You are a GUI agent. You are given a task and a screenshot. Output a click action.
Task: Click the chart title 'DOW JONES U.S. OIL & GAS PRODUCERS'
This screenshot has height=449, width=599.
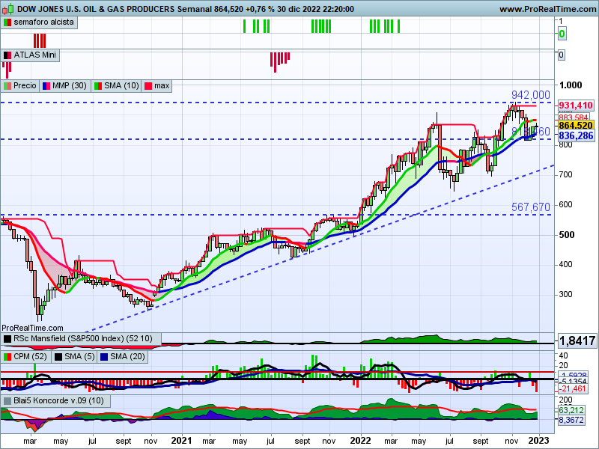pyautogui.click(x=96, y=9)
